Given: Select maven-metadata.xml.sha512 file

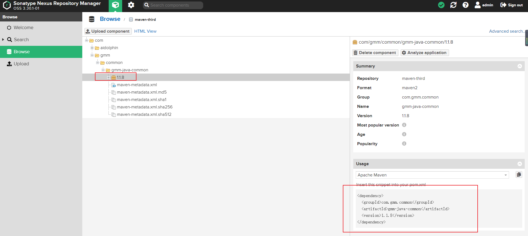Looking at the screenshot, I should coord(144,114).
